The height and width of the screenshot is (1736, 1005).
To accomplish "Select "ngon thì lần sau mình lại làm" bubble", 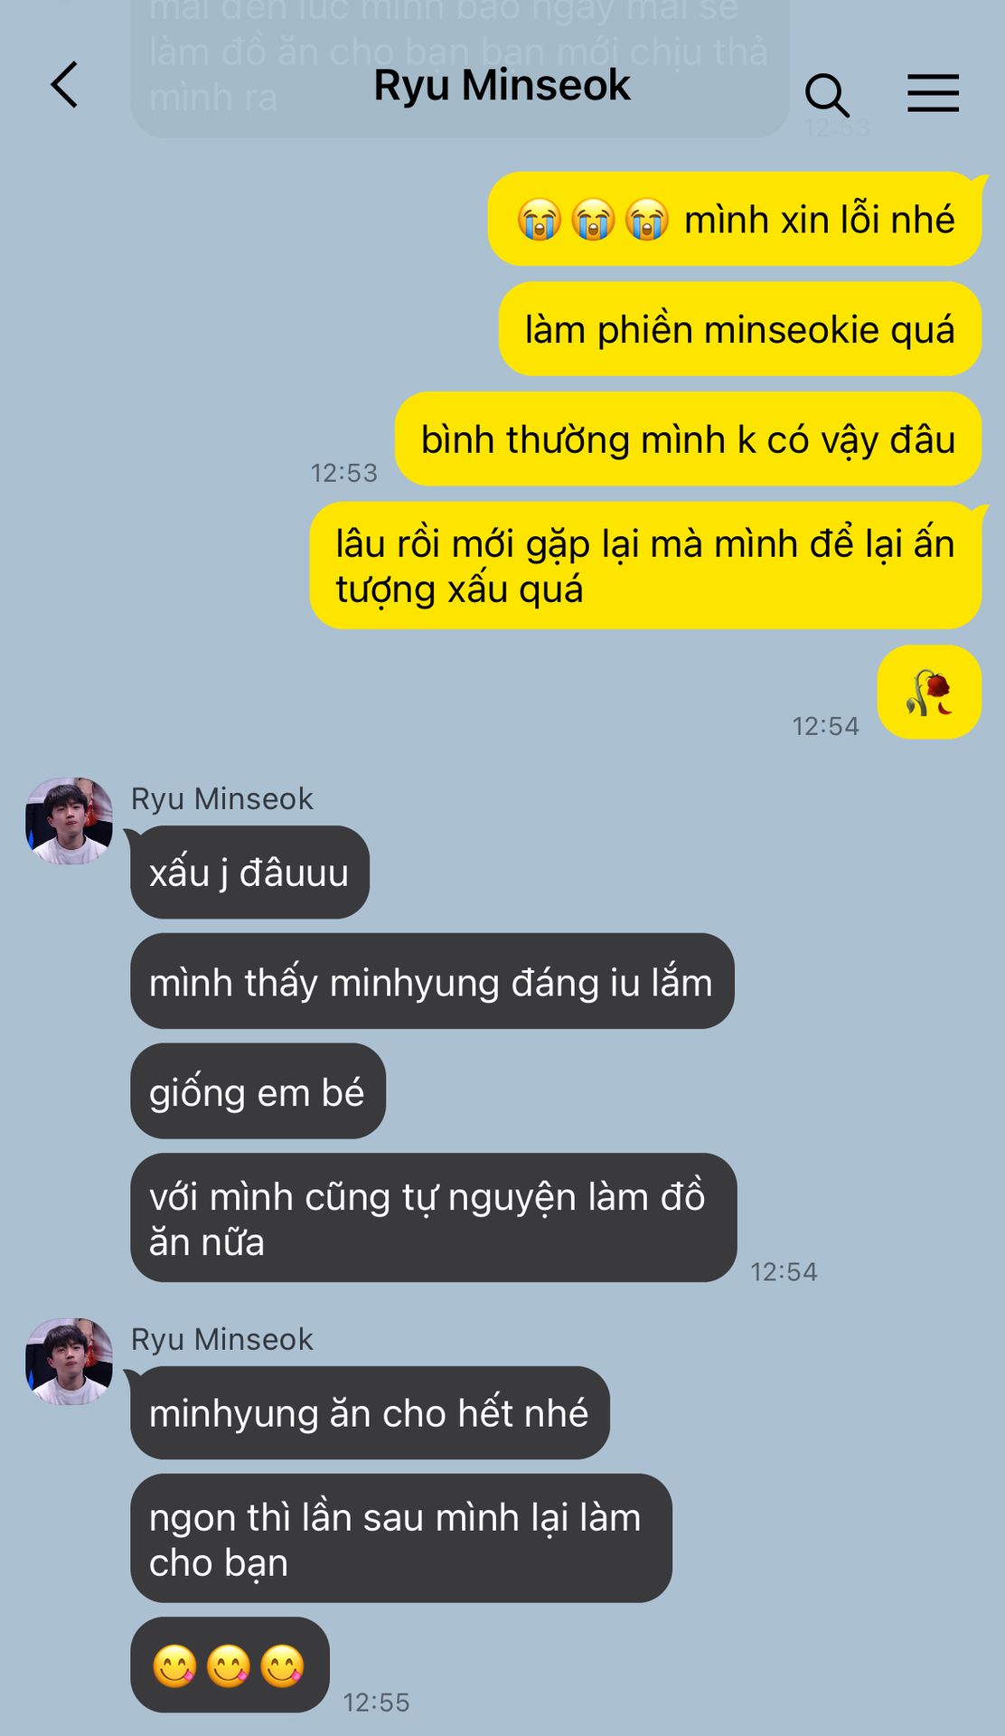I will (401, 1539).
